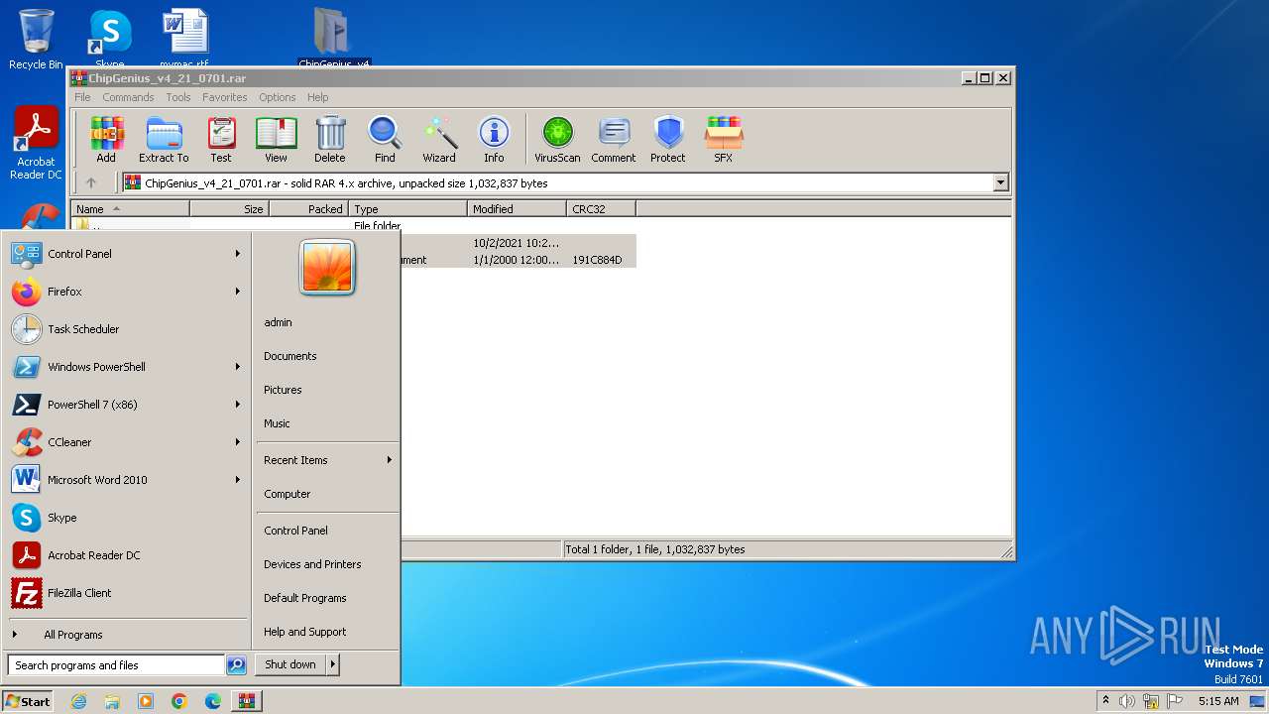Screen dimensions: 1269x714
Task: Click the Add toolbar icon in WinRAR
Action: pyautogui.click(x=106, y=140)
